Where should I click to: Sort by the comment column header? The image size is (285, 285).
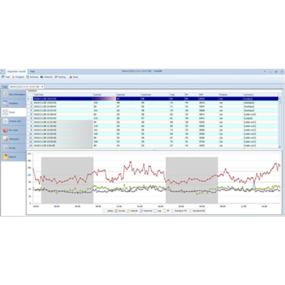[x=261, y=95]
